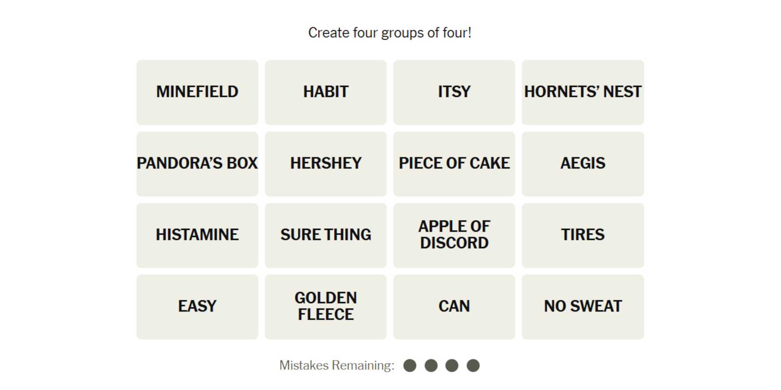Select the MINEFIELD tile
The width and height of the screenshot is (781, 390).
pos(197,92)
